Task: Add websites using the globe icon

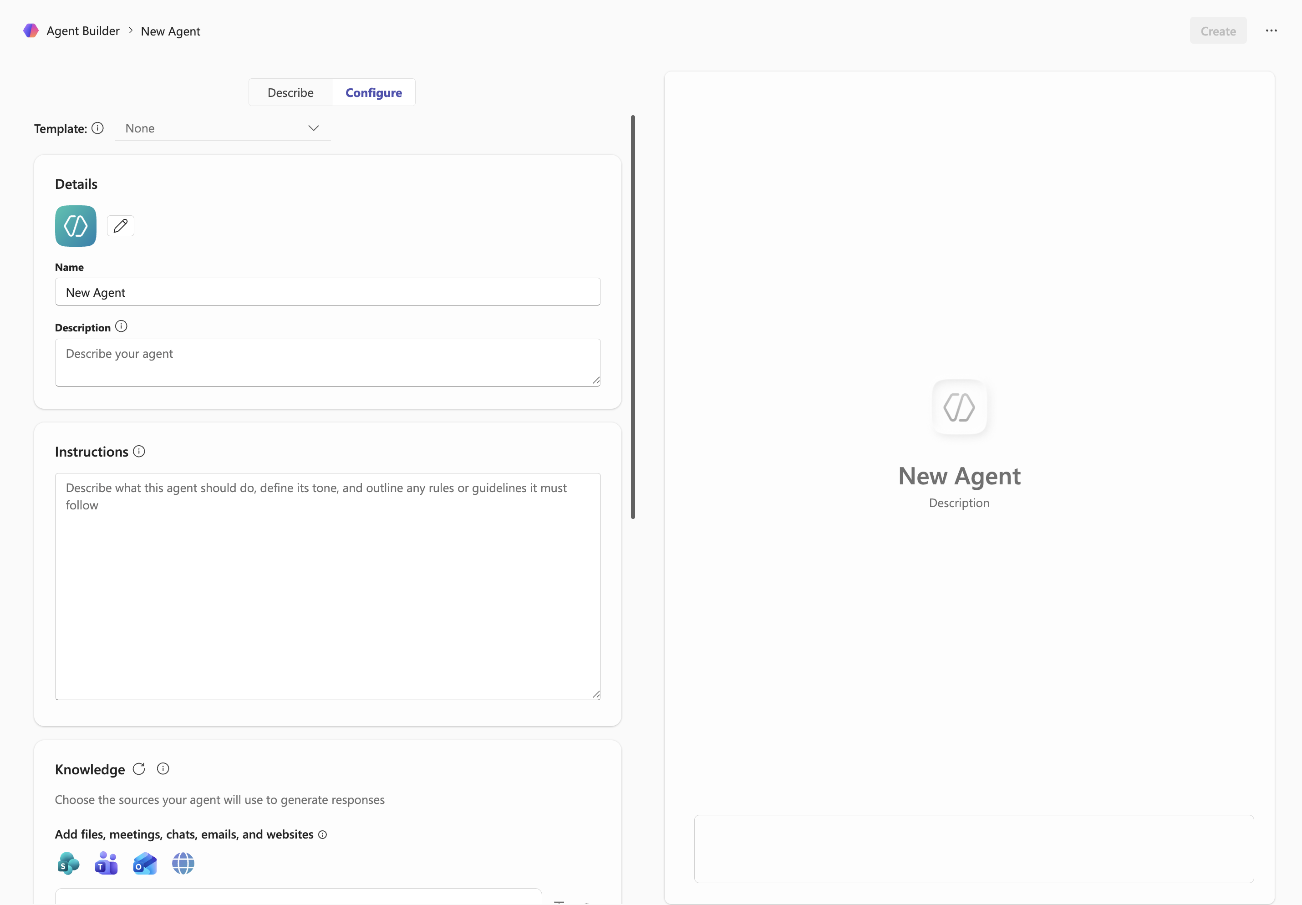Action: pyautogui.click(x=183, y=864)
